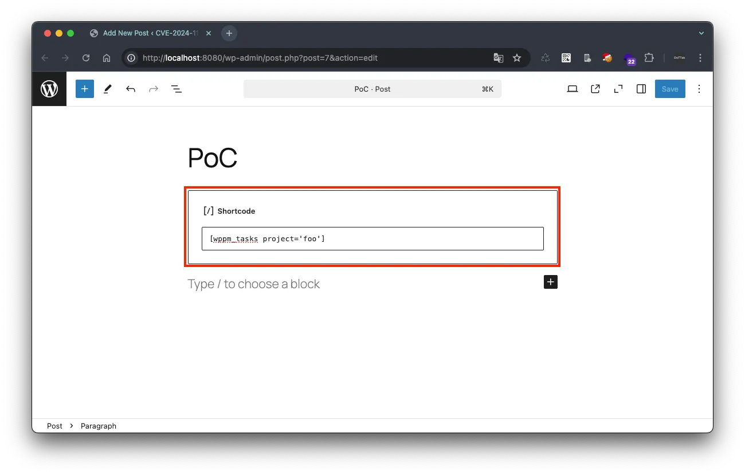Open the browser profile avatar
The image size is (745, 475).
coord(679,58)
